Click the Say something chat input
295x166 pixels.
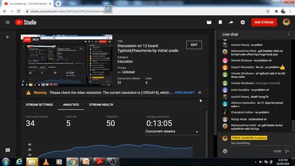click(x=260, y=143)
